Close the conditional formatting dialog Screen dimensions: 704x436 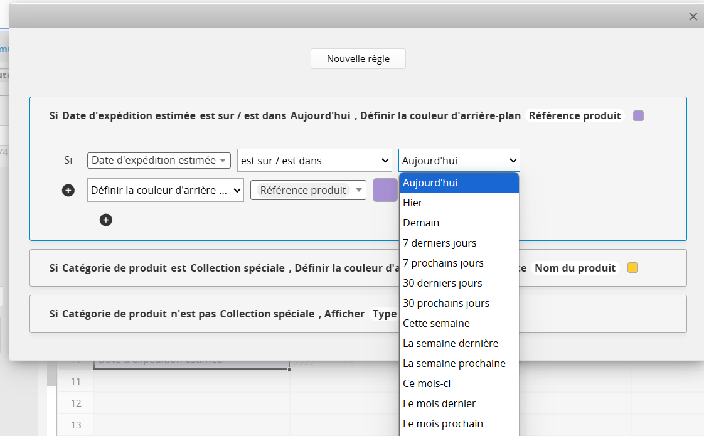click(x=693, y=16)
